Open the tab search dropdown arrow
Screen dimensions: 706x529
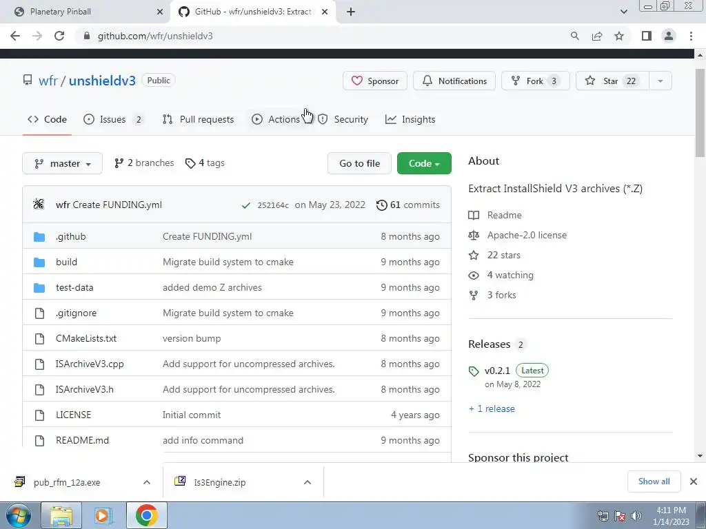[x=623, y=12]
